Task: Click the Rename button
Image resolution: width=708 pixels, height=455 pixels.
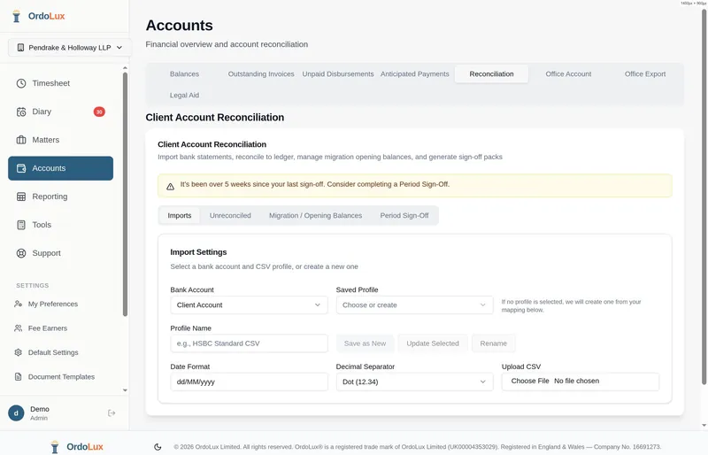Action: pyautogui.click(x=493, y=343)
